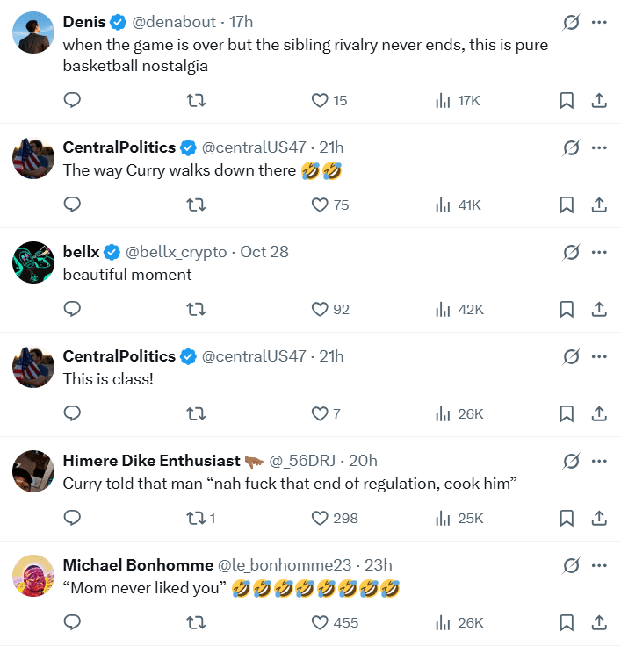The image size is (621, 646).
Task: Like the 'This is class!' tweet
Action: click(321, 413)
